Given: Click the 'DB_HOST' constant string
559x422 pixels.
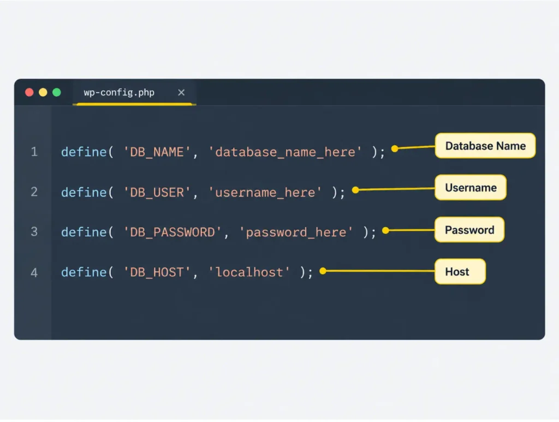Looking at the screenshot, I should [157, 272].
